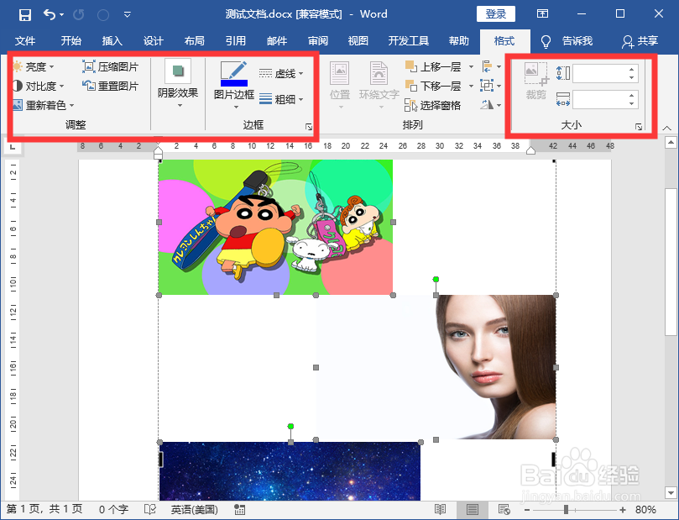Decrease width with the down stepper

pos(632,103)
